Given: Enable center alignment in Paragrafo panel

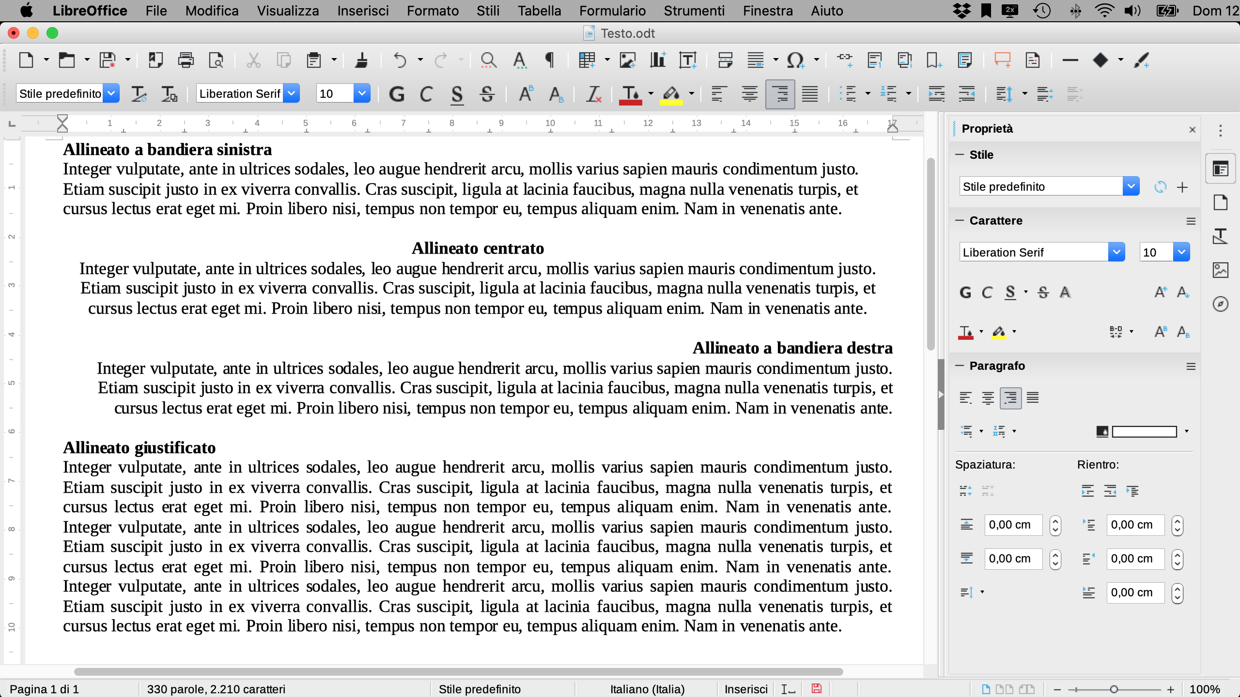Looking at the screenshot, I should [x=988, y=398].
